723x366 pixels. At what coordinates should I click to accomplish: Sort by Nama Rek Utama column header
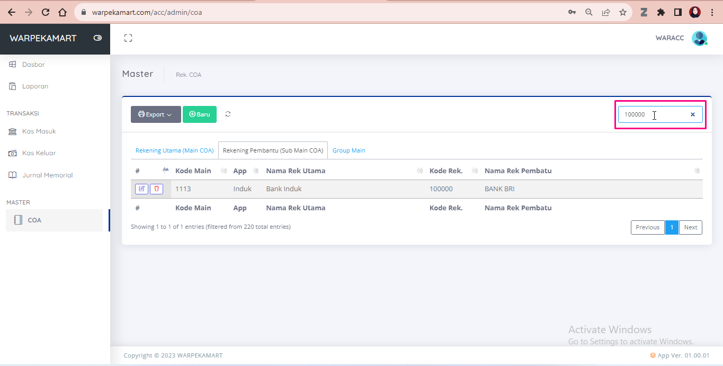coord(343,171)
